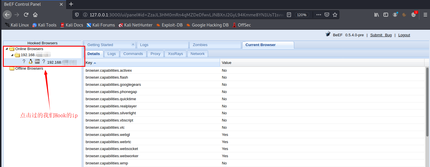The image size is (430, 167).
Task: Close the Getting Started tab
Action: point(133,44)
